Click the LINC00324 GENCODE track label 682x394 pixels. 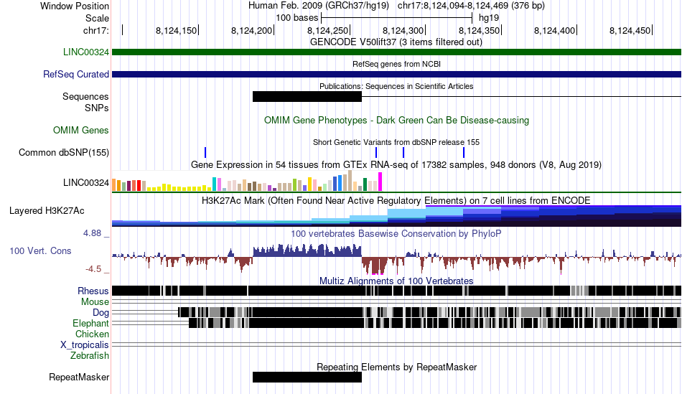tap(85, 52)
